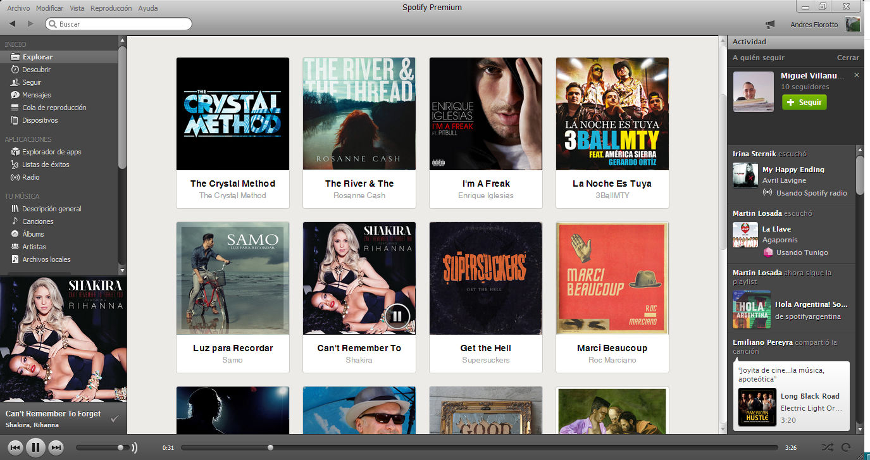Open the Reproducción menu
The width and height of the screenshot is (870, 460).
[111, 8]
